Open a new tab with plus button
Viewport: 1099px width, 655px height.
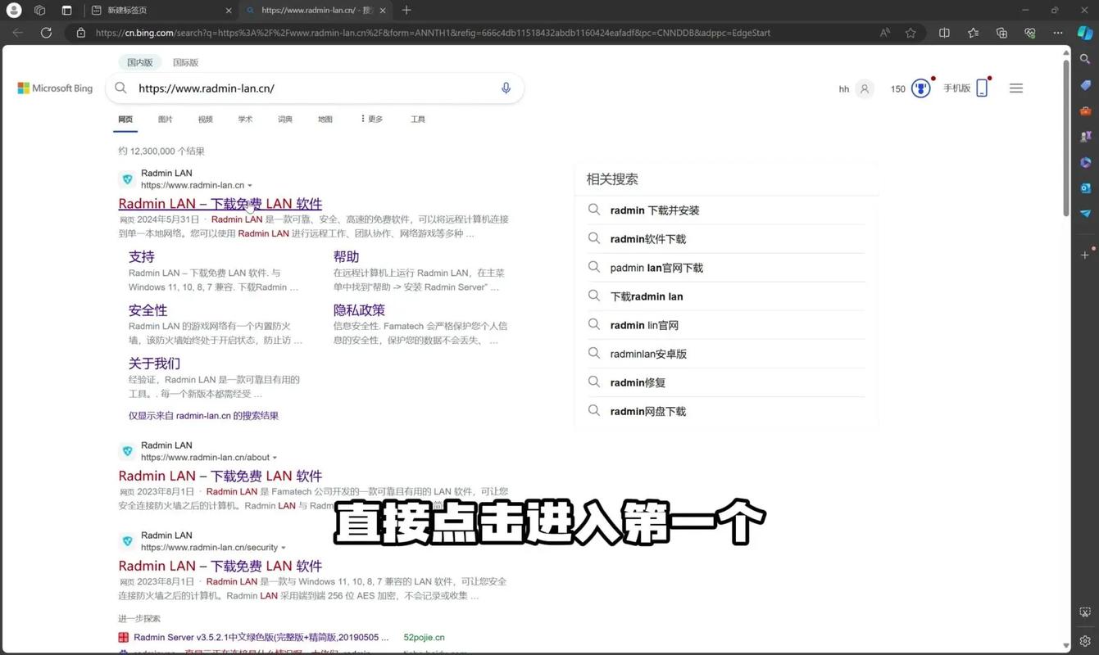tap(406, 10)
